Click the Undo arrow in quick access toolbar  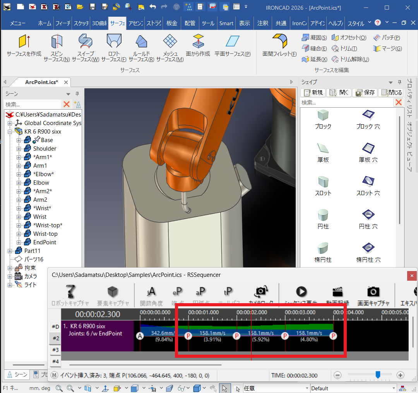pyautogui.click(x=152, y=7)
